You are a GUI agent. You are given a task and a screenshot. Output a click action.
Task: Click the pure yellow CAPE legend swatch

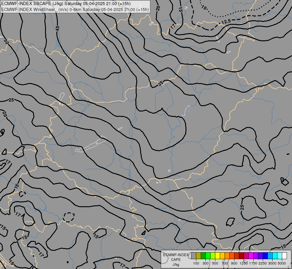(217, 256)
